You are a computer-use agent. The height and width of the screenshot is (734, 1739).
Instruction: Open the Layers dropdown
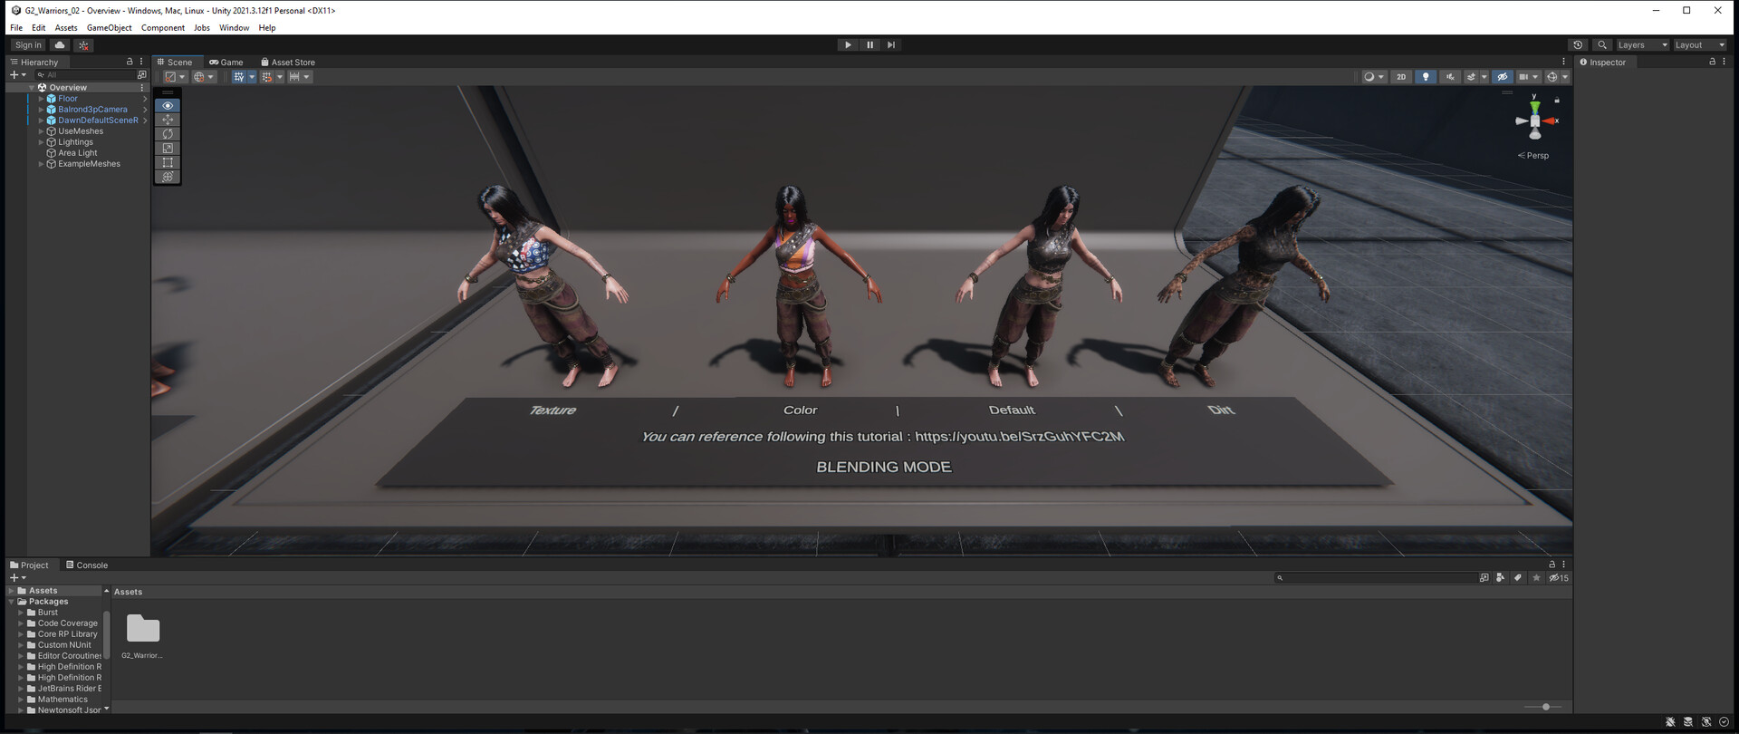1642,44
